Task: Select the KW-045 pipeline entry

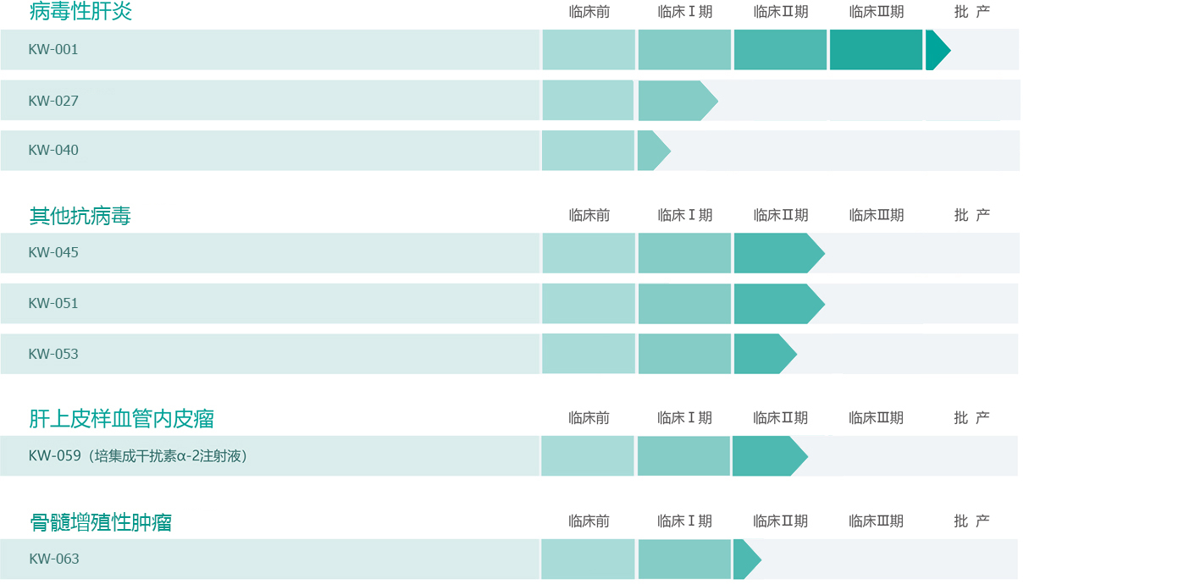Action: (x=53, y=253)
